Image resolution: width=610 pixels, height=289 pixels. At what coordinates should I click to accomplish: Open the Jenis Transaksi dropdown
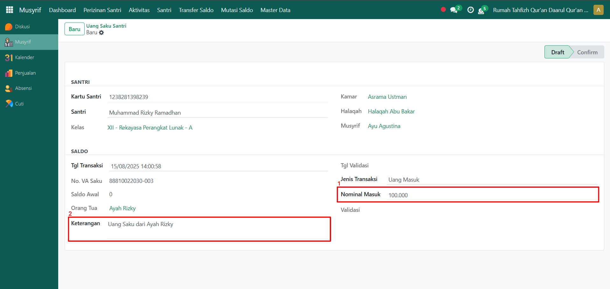click(492, 180)
